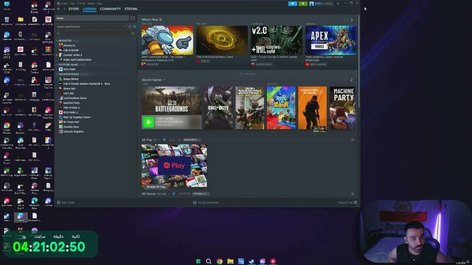
Task: Open the EA Play shelf title dropdown
Action: tap(159, 140)
